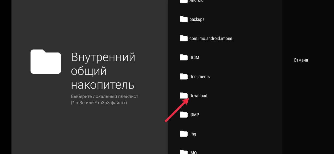Click the Documents folder icon
Screen dimensions: 334x154
(x=184, y=77)
